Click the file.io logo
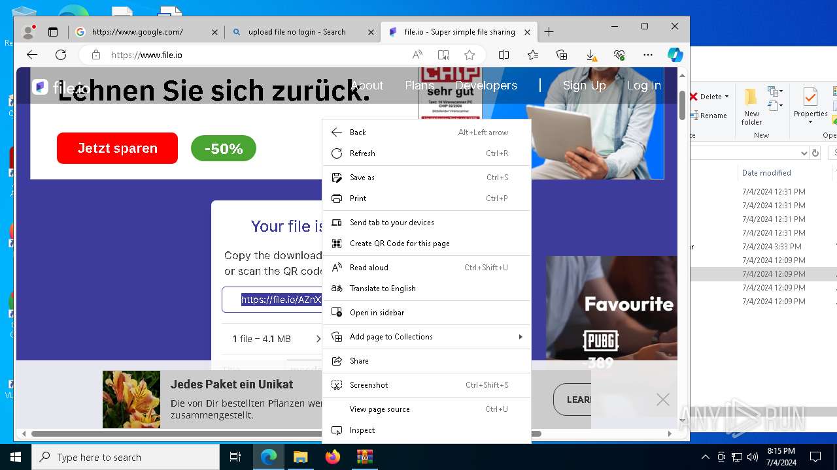Image resolution: width=837 pixels, height=470 pixels. (x=61, y=87)
